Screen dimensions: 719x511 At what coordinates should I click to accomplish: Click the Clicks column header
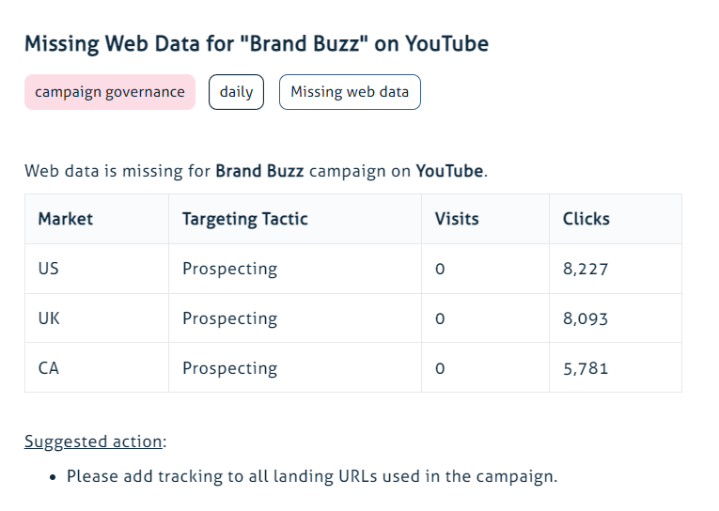tap(586, 219)
